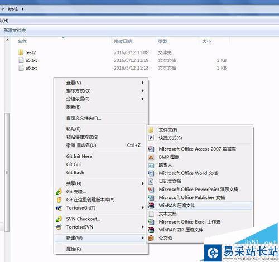The width and height of the screenshot is (279, 262).
Task: Click the a6.txt file icon
Action: click(21, 68)
